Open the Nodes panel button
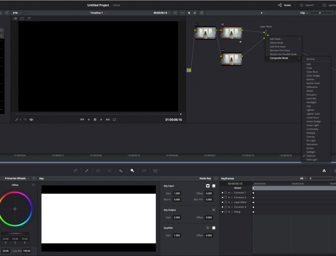Image resolution: width=336 pixels, height=256 pixels. click(x=285, y=5)
